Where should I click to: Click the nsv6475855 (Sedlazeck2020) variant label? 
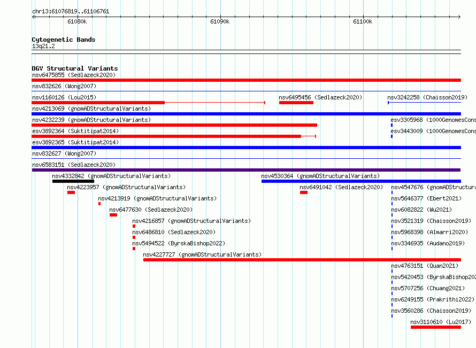(74, 75)
